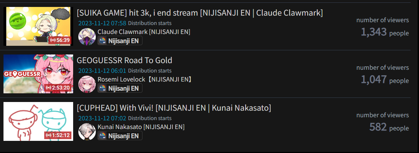Screen dimensions: 419x153
Task: Open GEOGUESSR Road To Gold title link
Action: (124, 60)
